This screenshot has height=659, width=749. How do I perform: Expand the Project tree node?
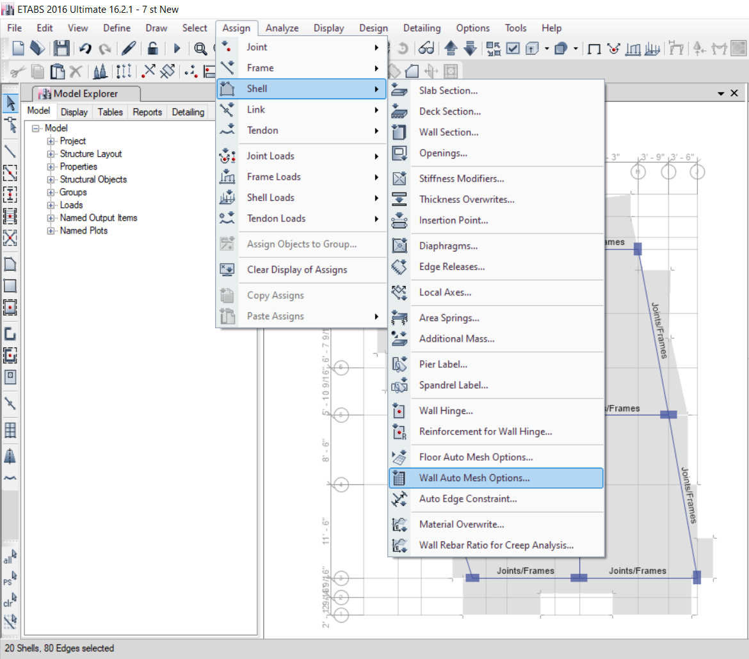[51, 141]
